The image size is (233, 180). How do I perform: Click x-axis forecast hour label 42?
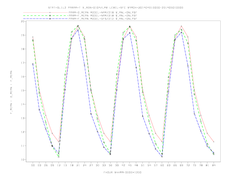pyautogui.click(x=123, y=165)
